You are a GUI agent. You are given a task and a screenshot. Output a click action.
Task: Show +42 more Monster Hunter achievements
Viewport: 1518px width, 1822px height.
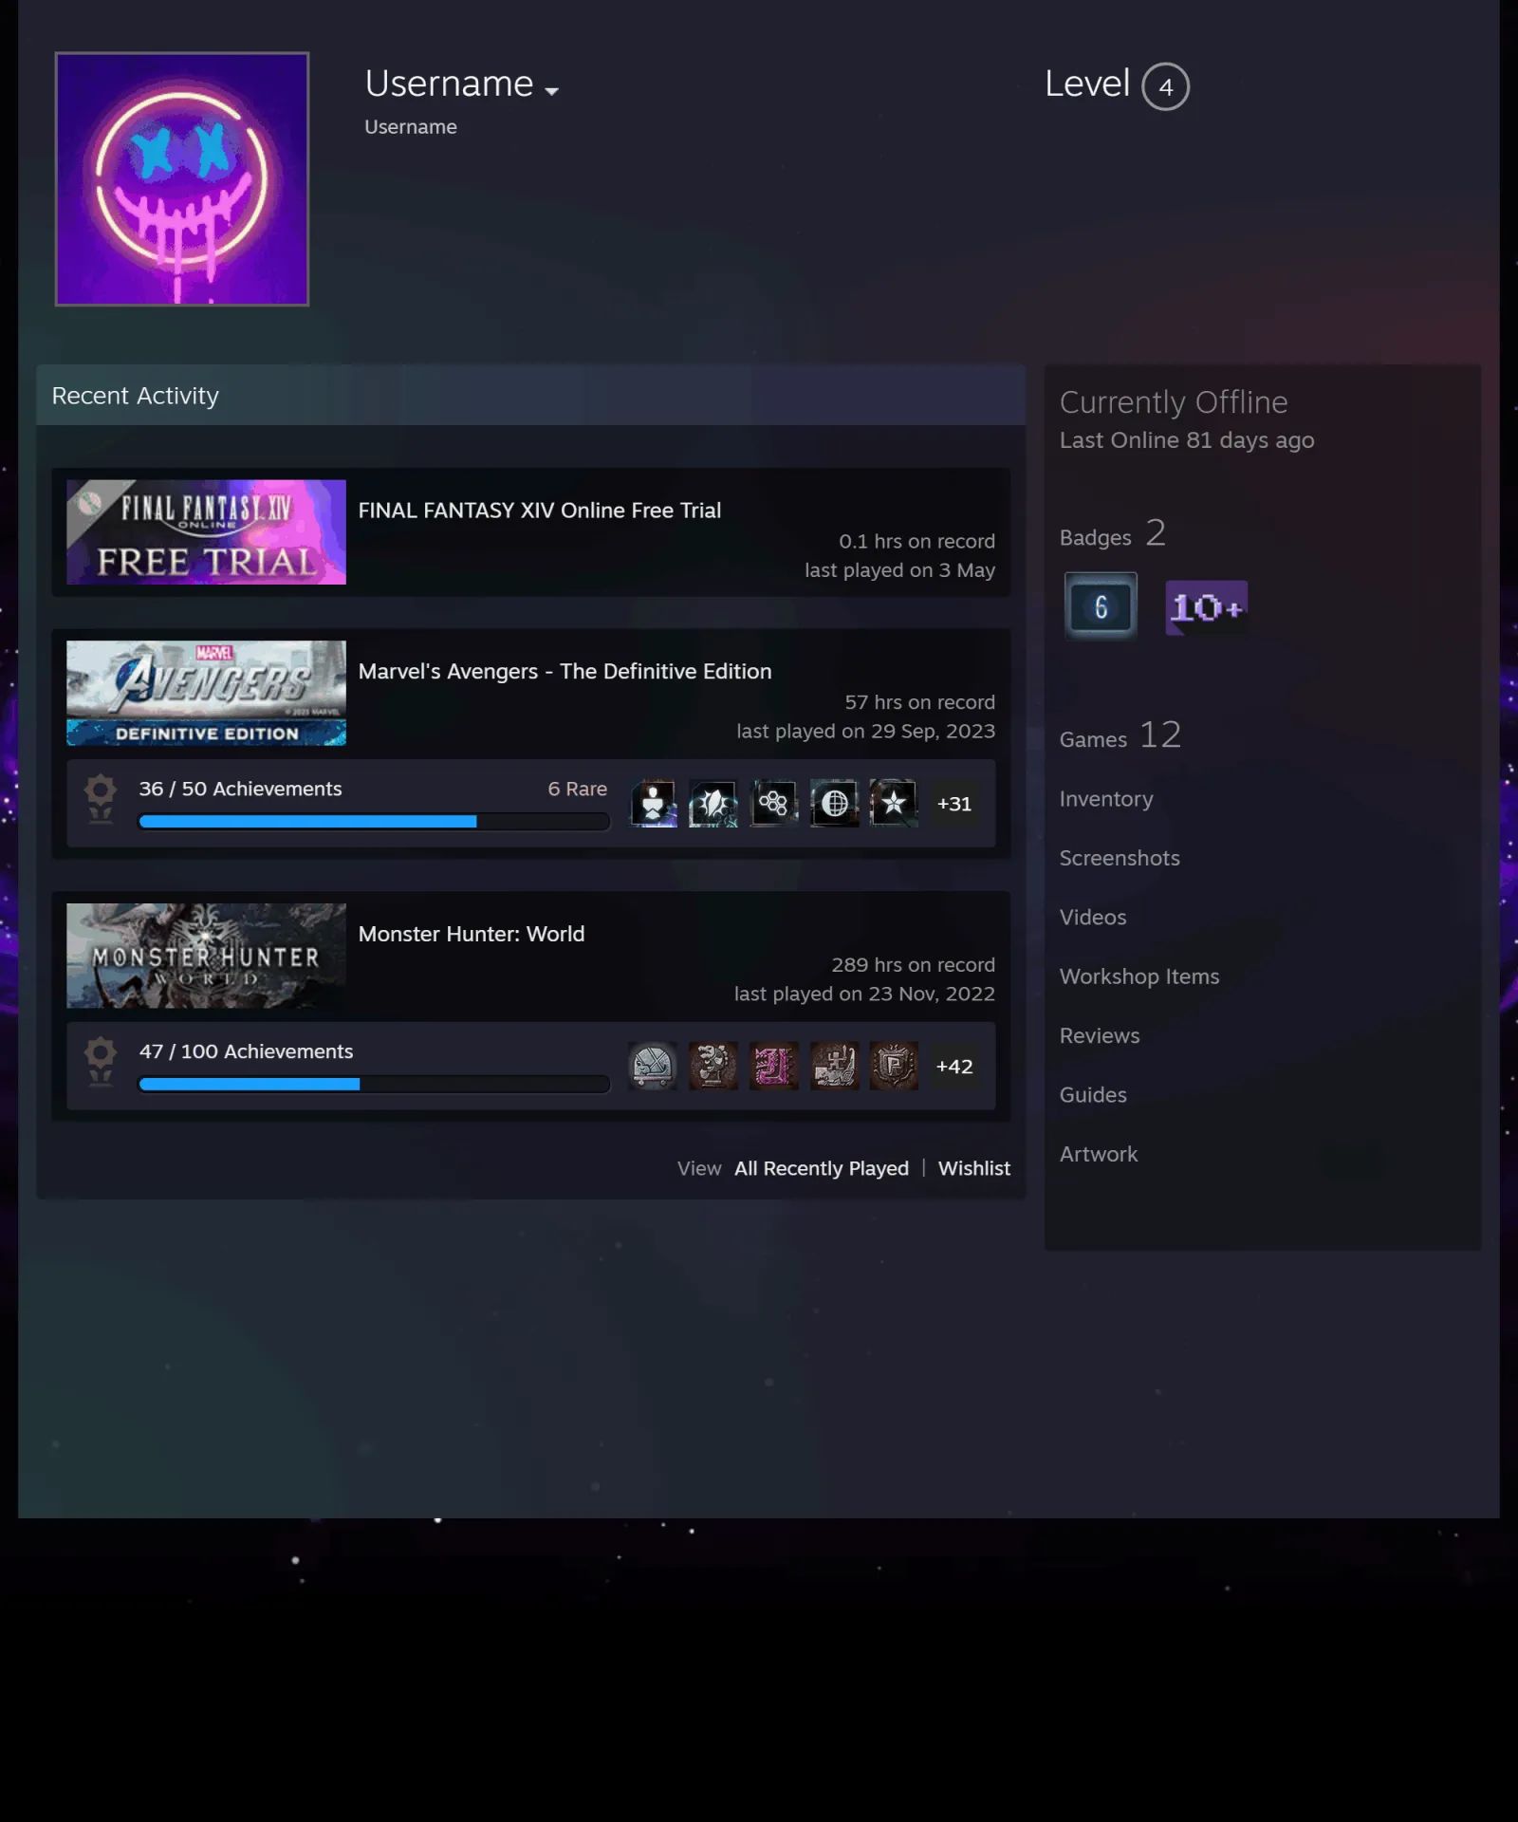coord(954,1066)
